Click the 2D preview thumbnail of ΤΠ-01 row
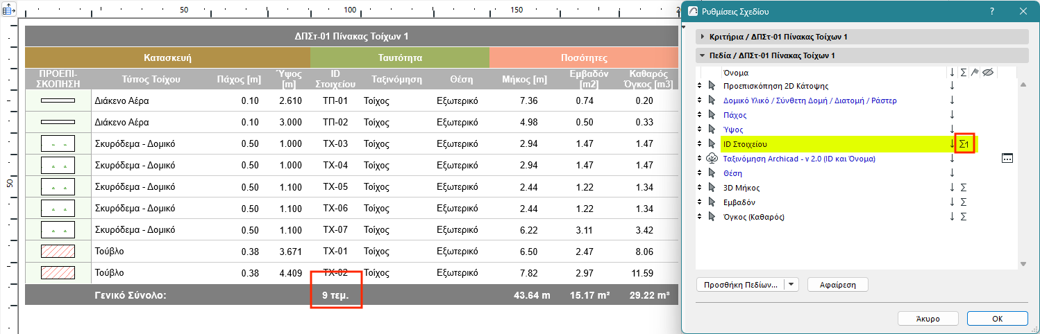 (x=58, y=101)
